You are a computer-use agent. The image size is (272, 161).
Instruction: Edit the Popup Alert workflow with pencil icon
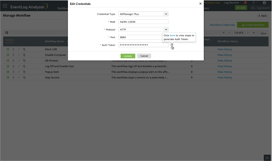pyautogui.click(x=19, y=72)
